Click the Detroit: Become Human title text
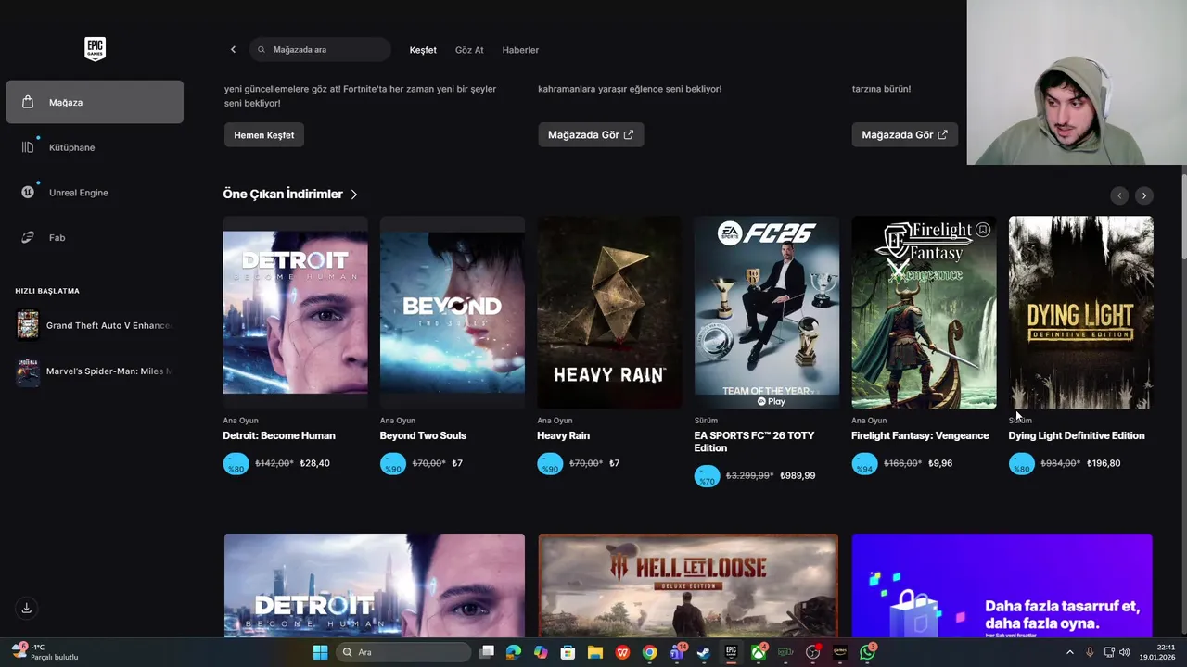The width and height of the screenshot is (1187, 667). click(x=279, y=435)
